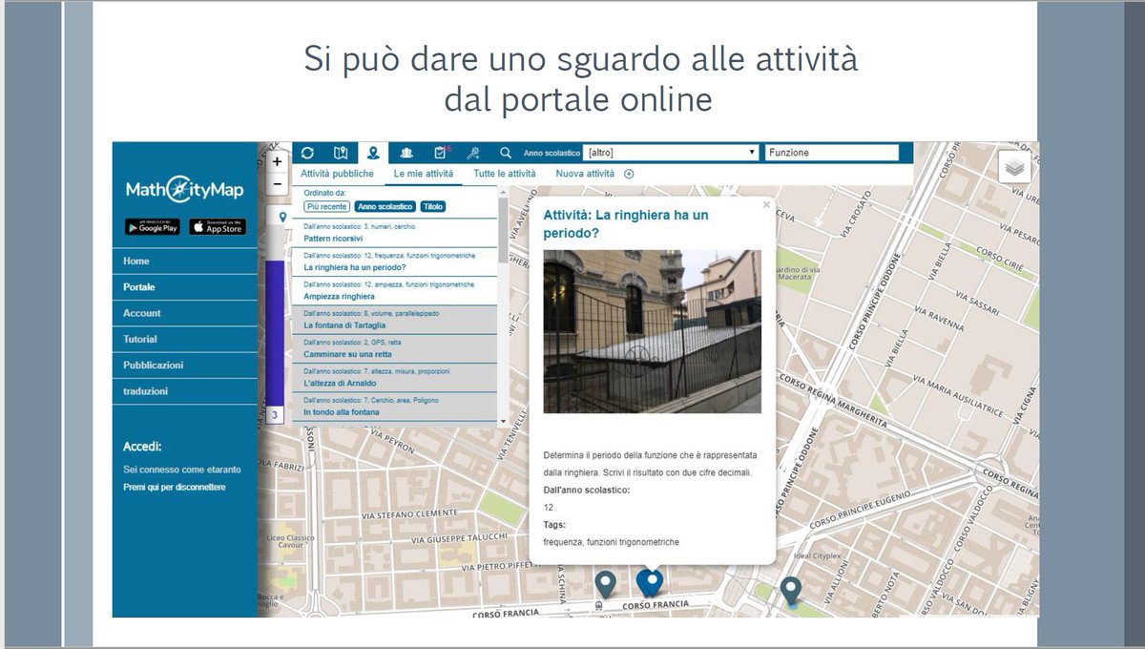Open the Portale menu item
The image size is (1145, 649).
tap(185, 286)
